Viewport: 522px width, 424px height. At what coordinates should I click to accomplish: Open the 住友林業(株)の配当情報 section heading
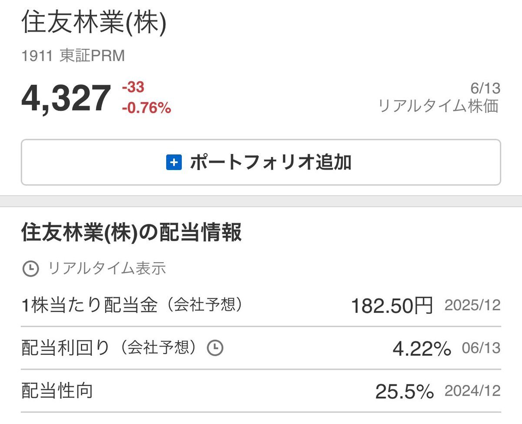(131, 233)
